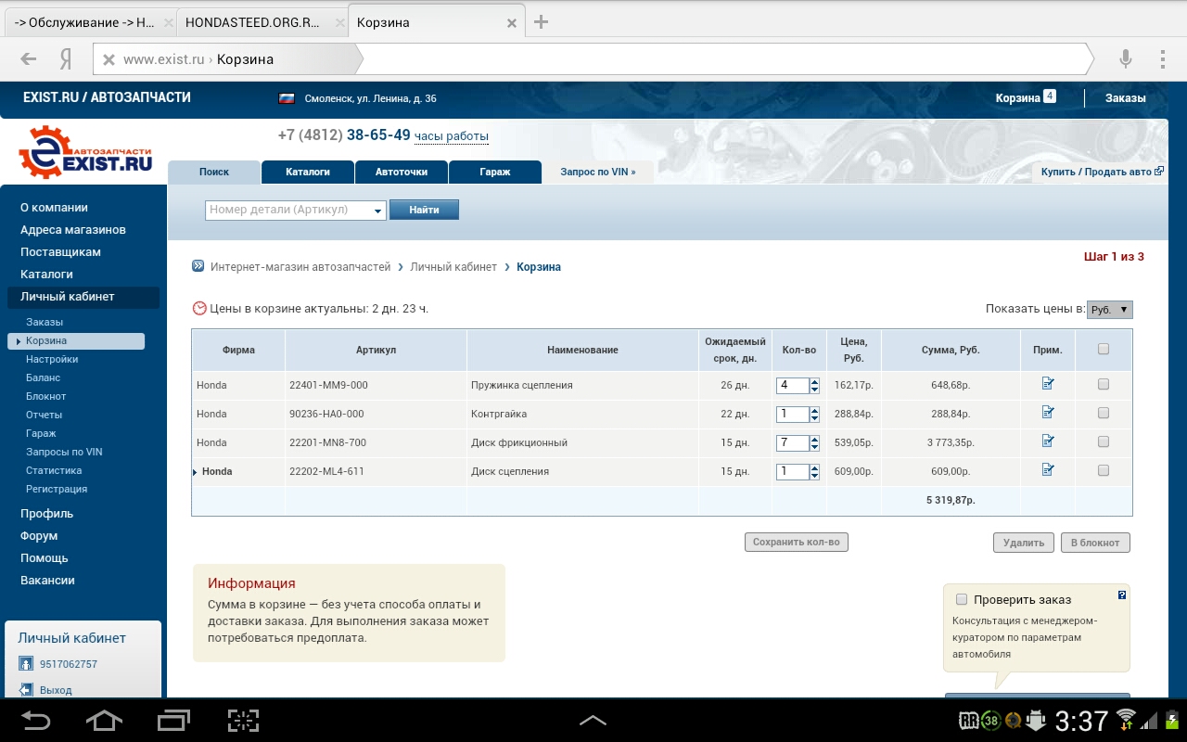
Task: Open Адреса магазинов in sidebar menu
Action: pos(73,229)
